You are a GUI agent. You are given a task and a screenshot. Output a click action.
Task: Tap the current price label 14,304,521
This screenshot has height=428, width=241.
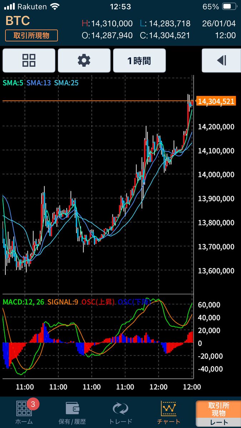[216, 102]
